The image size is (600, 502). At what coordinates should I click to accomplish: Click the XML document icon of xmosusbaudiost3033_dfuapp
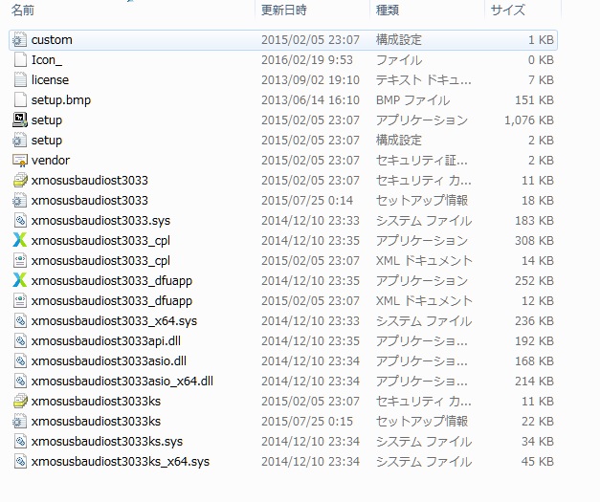coord(20,301)
